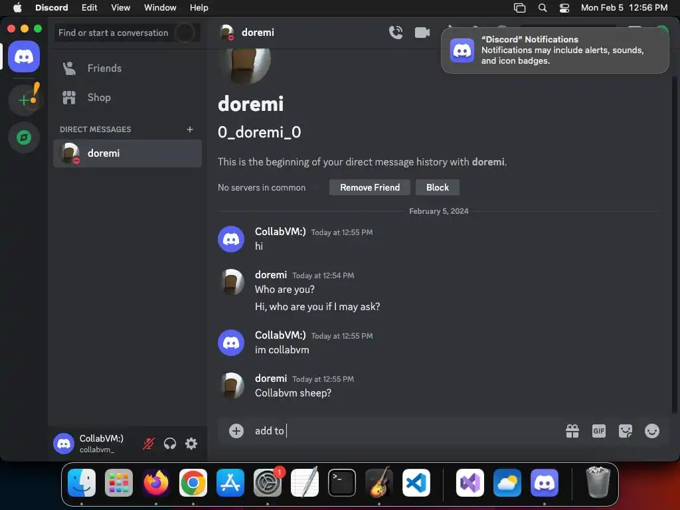This screenshot has height=510, width=680.
Task: Start a video call with doremi
Action: [x=422, y=33]
